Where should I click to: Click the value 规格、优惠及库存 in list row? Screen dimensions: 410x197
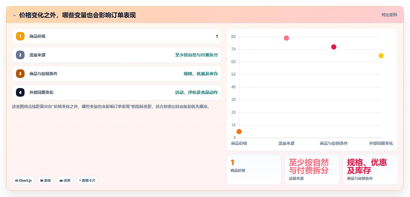[201, 74]
